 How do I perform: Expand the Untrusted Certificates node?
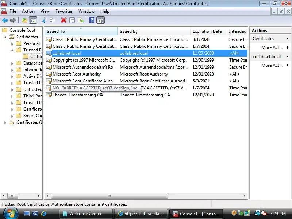click(x=12, y=90)
